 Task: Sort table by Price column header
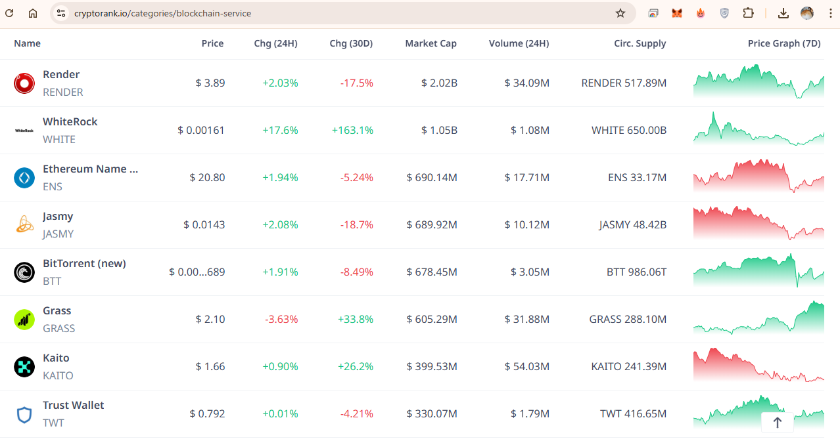(x=212, y=43)
